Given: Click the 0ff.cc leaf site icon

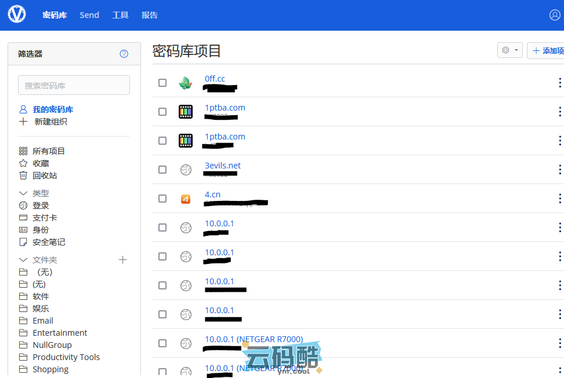Looking at the screenshot, I should [x=185, y=83].
